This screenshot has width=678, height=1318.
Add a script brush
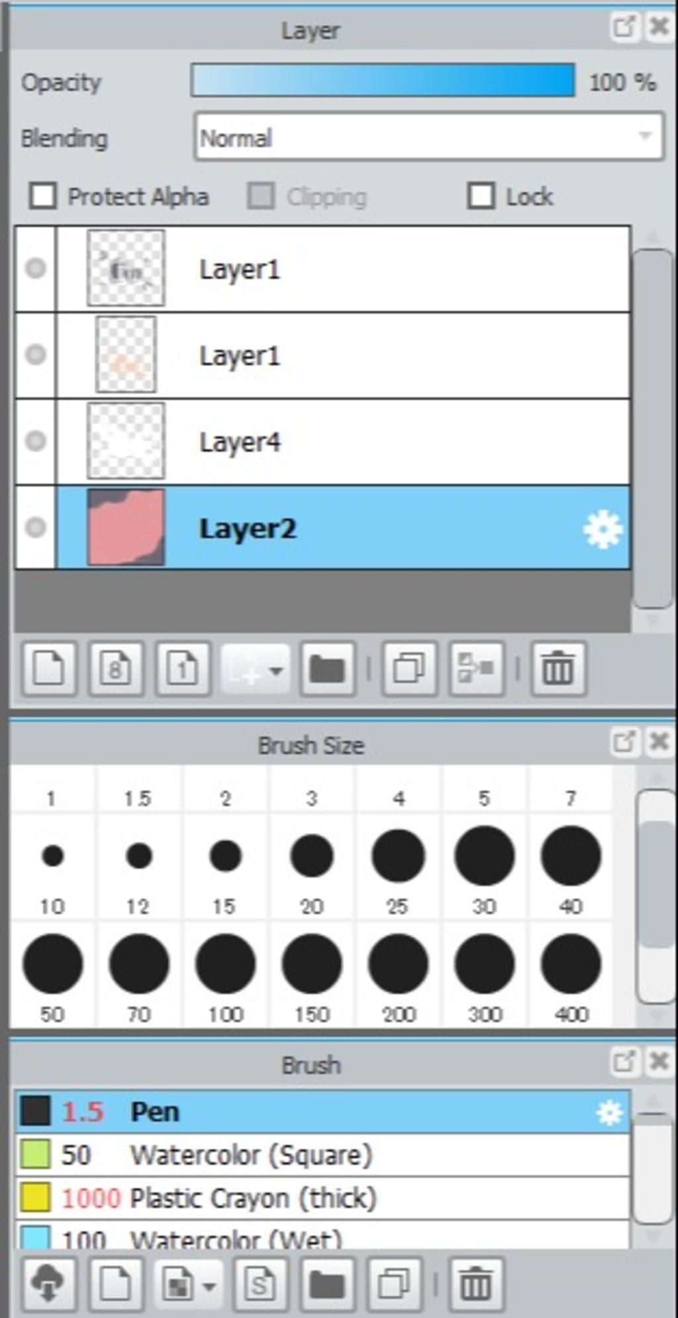point(260,1284)
